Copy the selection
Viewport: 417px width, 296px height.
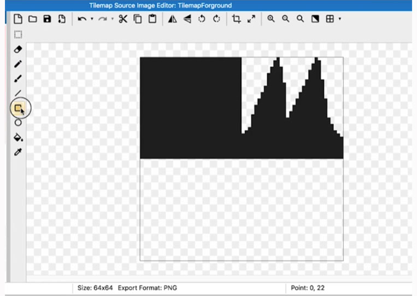[x=138, y=19]
